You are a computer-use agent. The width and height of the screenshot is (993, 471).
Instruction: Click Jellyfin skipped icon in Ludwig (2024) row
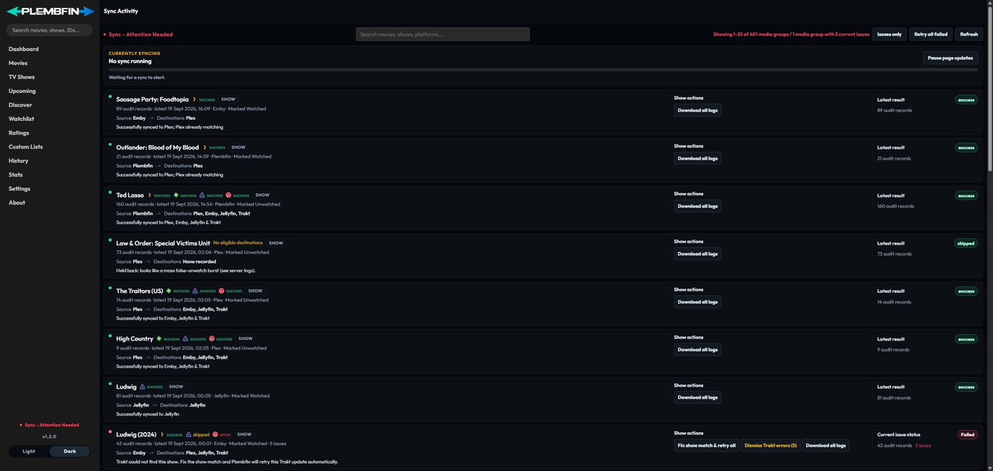click(x=188, y=434)
